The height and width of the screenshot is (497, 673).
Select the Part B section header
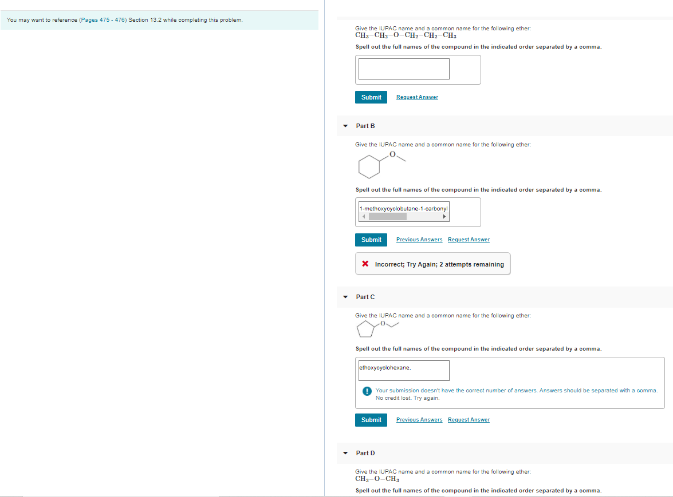coord(365,126)
